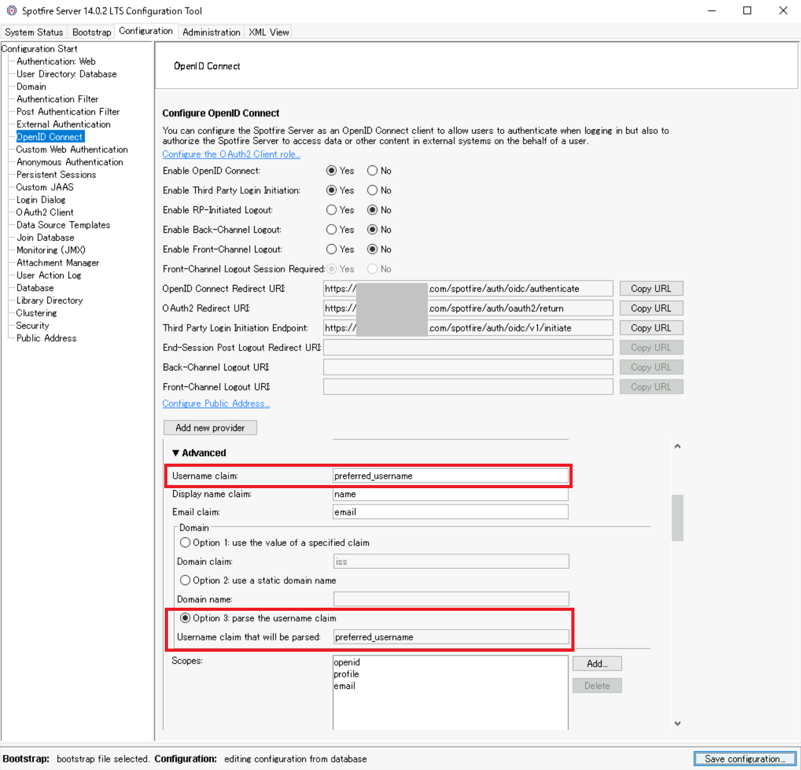The width and height of the screenshot is (801, 770).
Task: Select the profile scope entry
Action: (x=347, y=674)
